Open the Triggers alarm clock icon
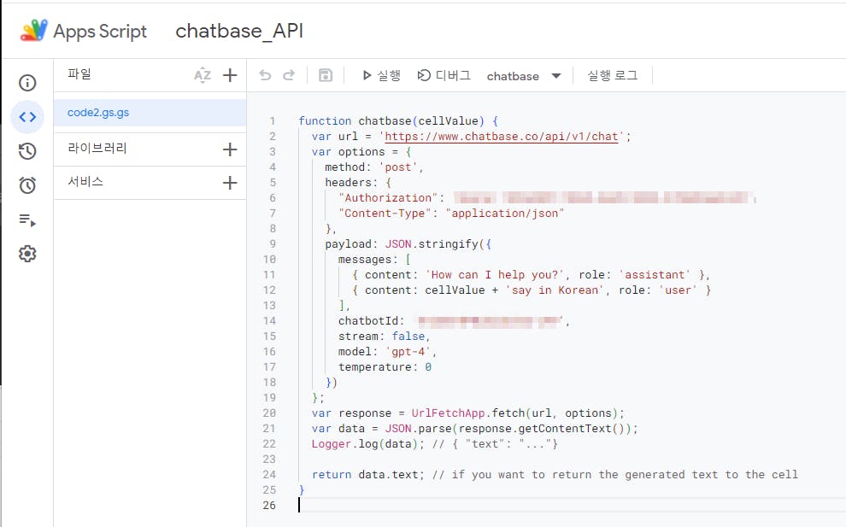This screenshot has height=527, width=846. pyautogui.click(x=27, y=185)
